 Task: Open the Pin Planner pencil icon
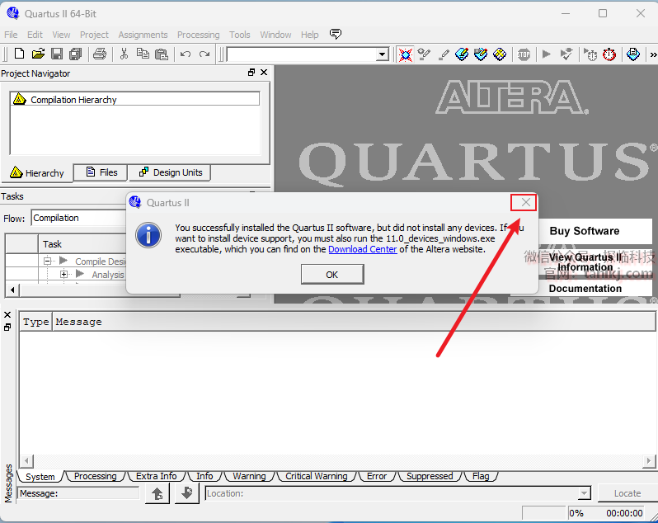click(443, 54)
